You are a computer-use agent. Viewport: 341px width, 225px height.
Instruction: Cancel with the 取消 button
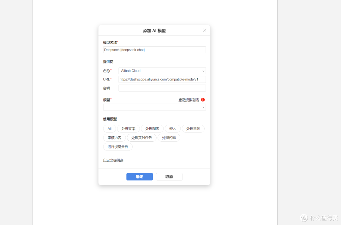point(169,177)
